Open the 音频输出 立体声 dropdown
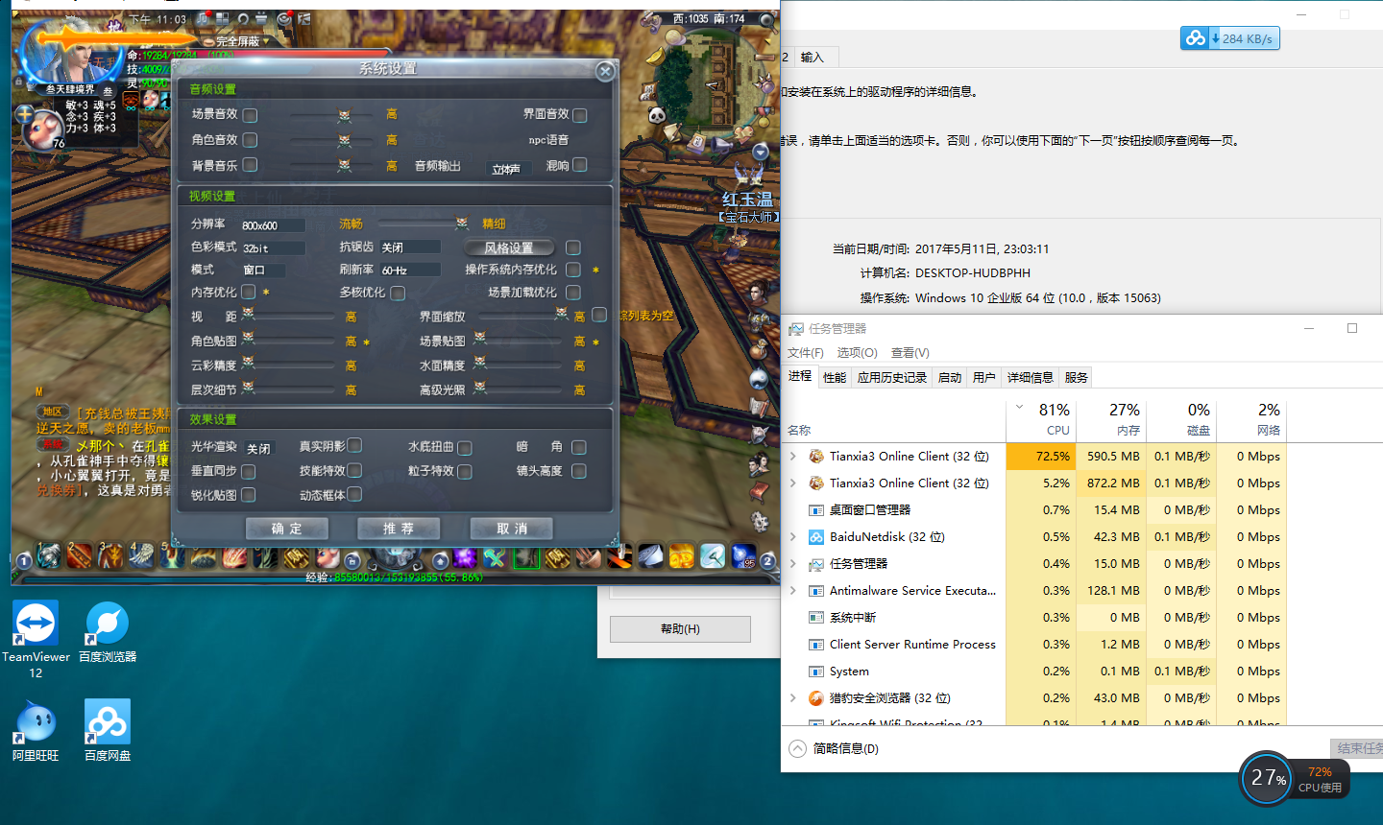Viewport: 1383px width, 825px height. point(509,169)
